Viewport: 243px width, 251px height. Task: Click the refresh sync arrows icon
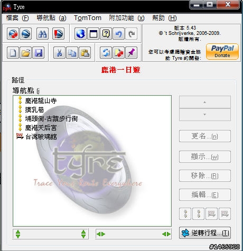(x=106, y=52)
